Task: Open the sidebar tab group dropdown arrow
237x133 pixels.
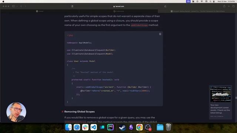Action: [x=17, y=6]
